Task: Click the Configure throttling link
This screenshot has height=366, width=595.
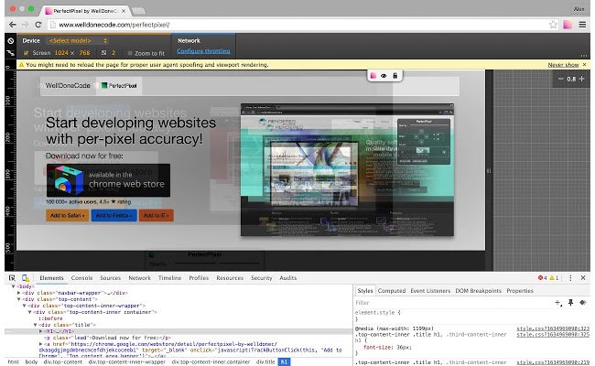Action: pyautogui.click(x=203, y=51)
